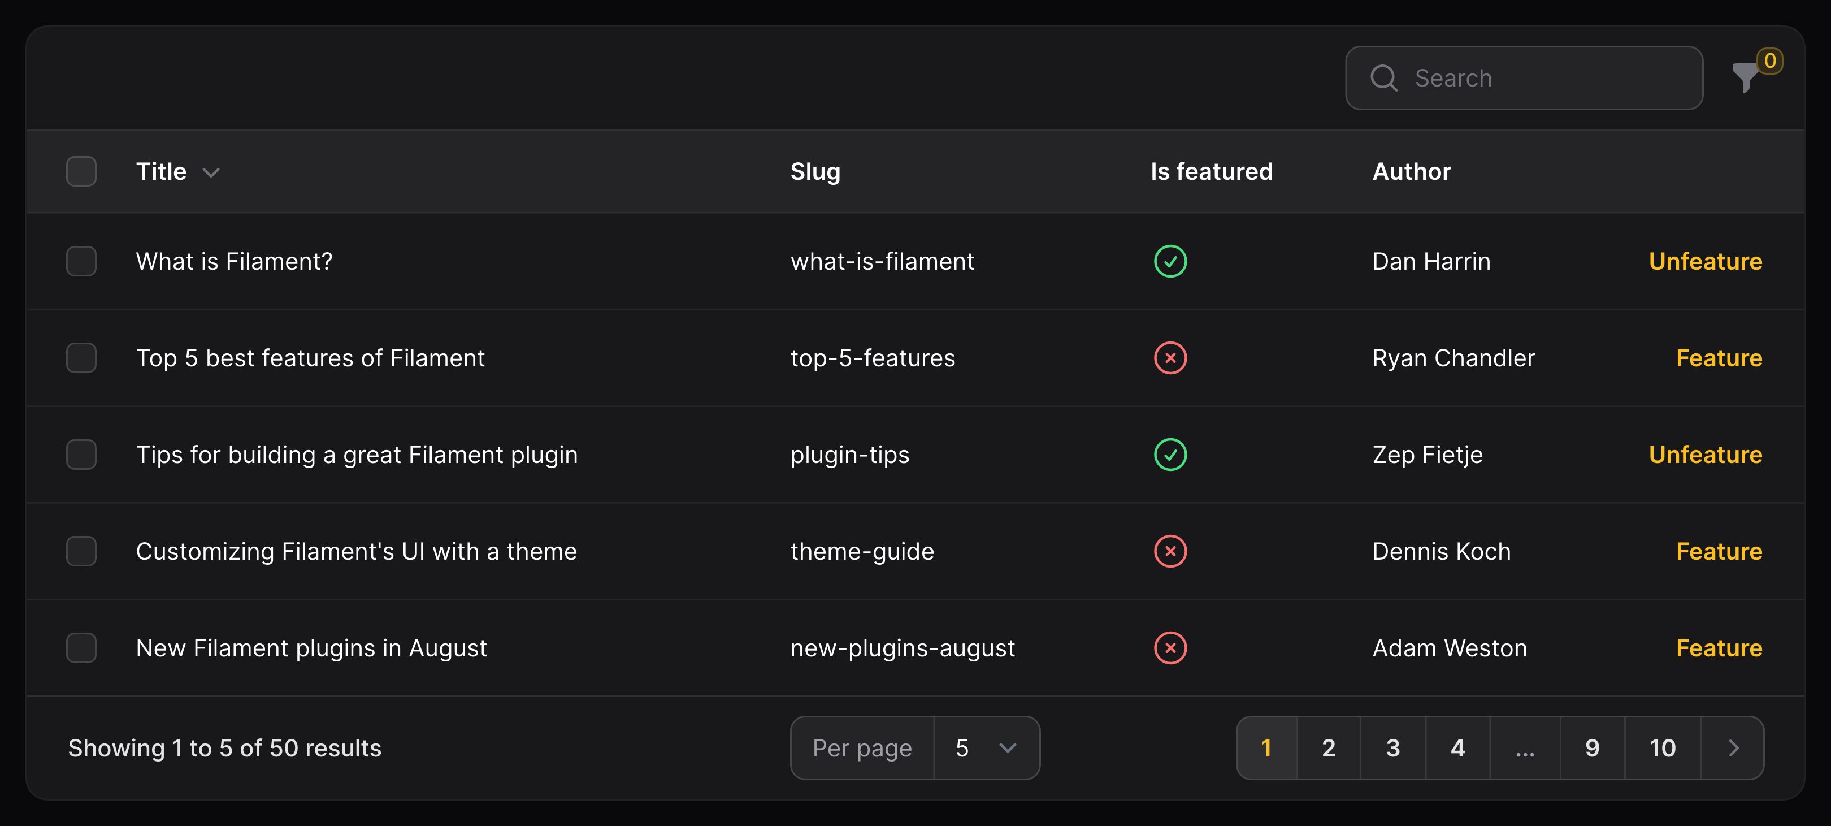Click green check icon in plugin-tips row
Viewport: 1831px width, 826px height.
(1170, 454)
